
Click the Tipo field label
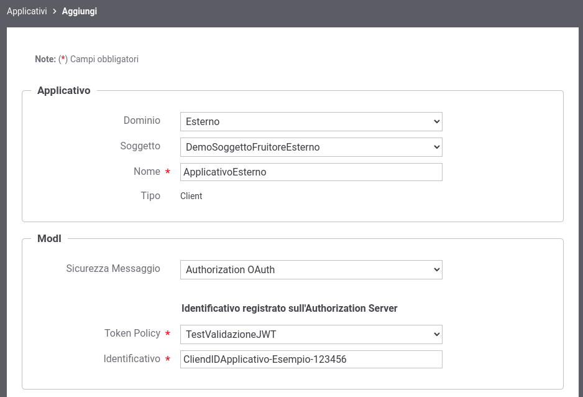pos(150,196)
